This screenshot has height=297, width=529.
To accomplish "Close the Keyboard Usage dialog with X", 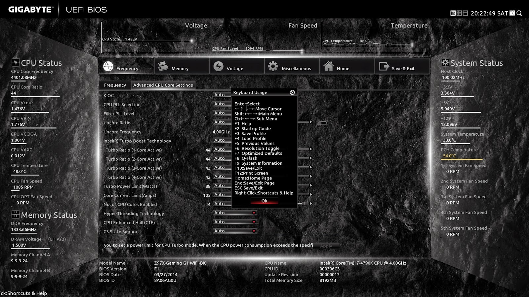I will [x=292, y=92].
